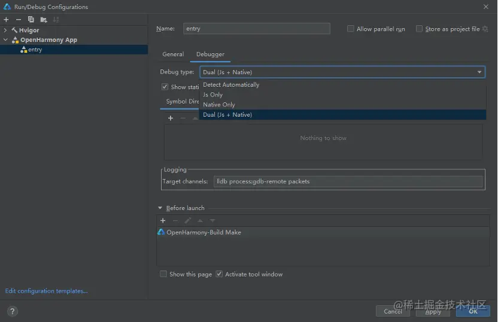The height and width of the screenshot is (322, 498).
Task: Edit the selected Before launch task
Action: 188,220
